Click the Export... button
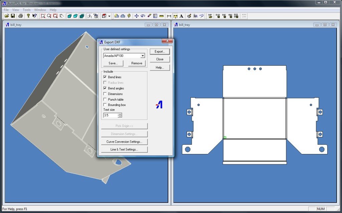342x213 pixels. click(x=160, y=52)
